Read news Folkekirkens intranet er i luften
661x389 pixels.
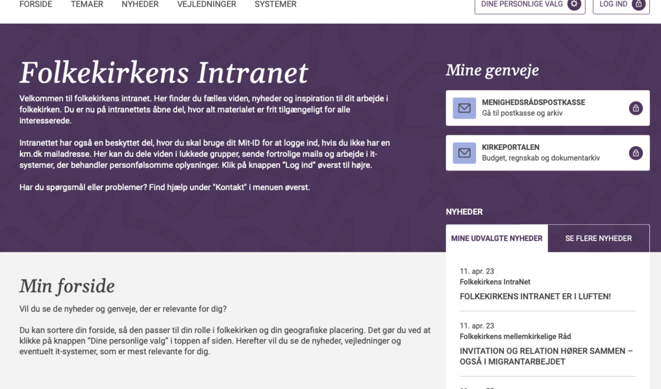click(x=535, y=296)
